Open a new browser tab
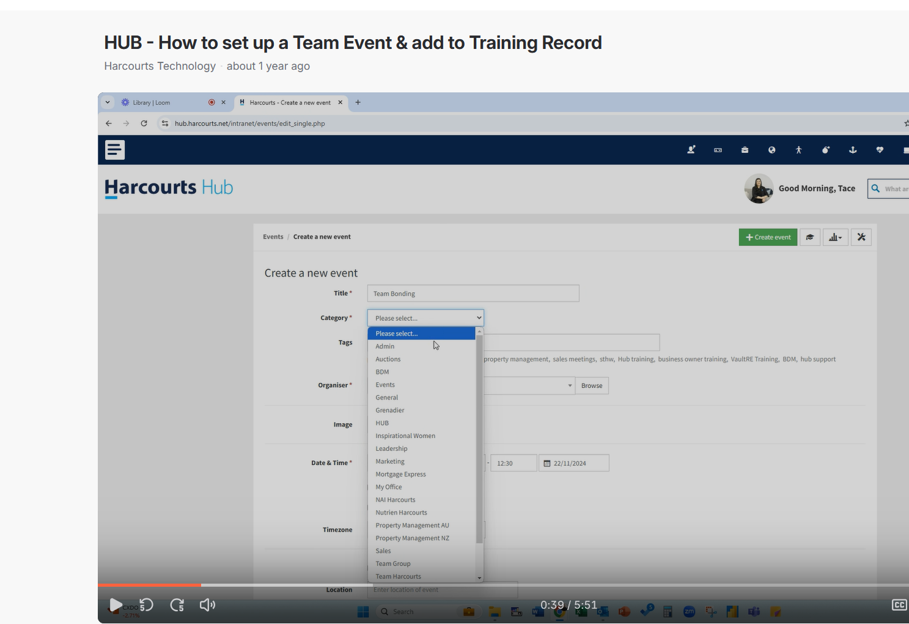The width and height of the screenshot is (909, 624). click(358, 102)
